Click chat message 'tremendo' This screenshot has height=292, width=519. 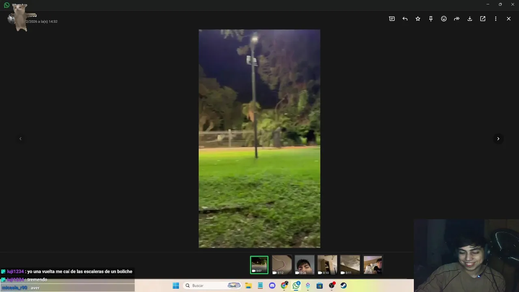(37, 280)
